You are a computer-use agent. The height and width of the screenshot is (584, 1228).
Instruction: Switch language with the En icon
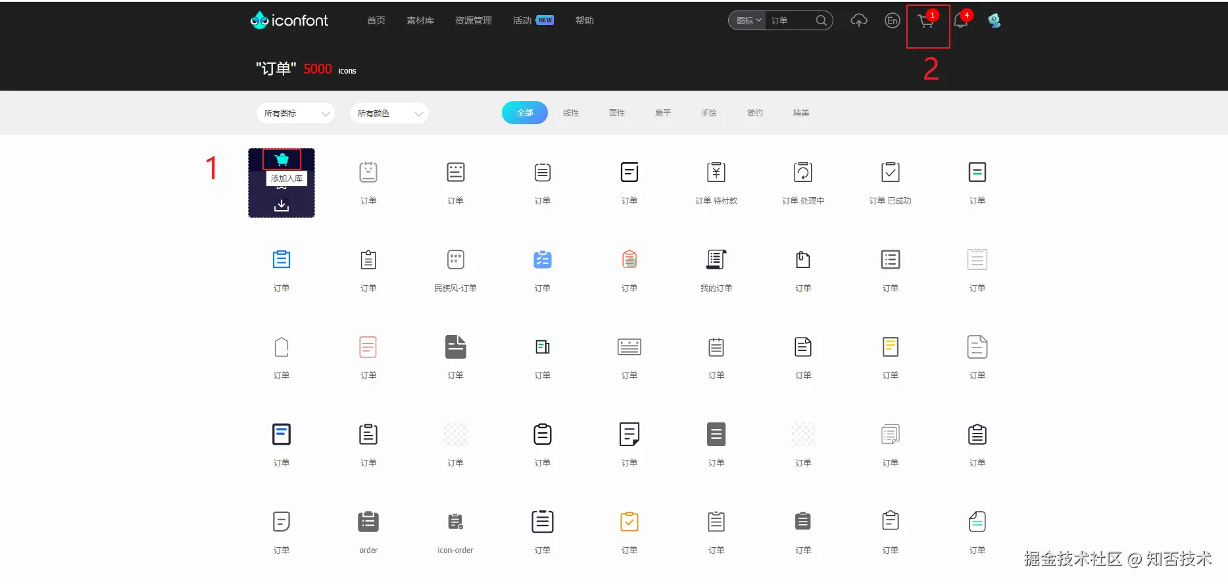pos(893,20)
